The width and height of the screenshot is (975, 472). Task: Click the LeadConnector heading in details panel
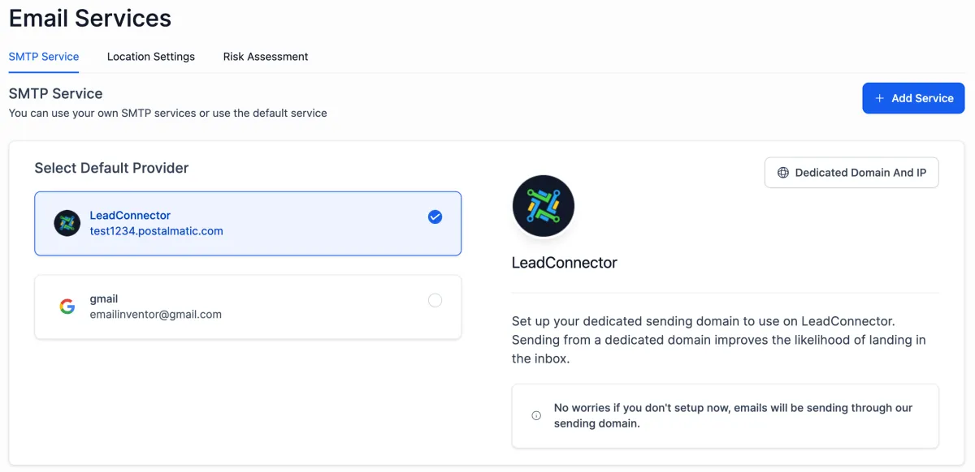coord(564,263)
